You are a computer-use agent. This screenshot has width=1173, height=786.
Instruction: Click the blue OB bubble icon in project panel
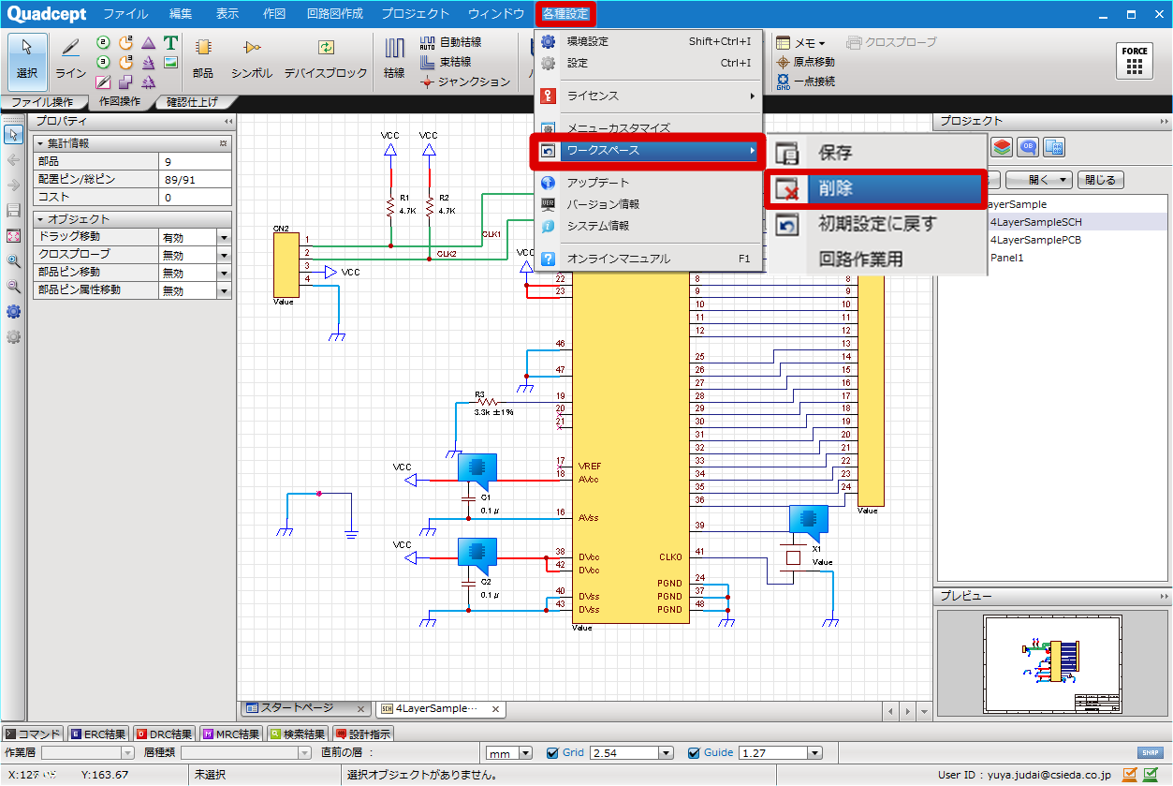tap(1029, 147)
